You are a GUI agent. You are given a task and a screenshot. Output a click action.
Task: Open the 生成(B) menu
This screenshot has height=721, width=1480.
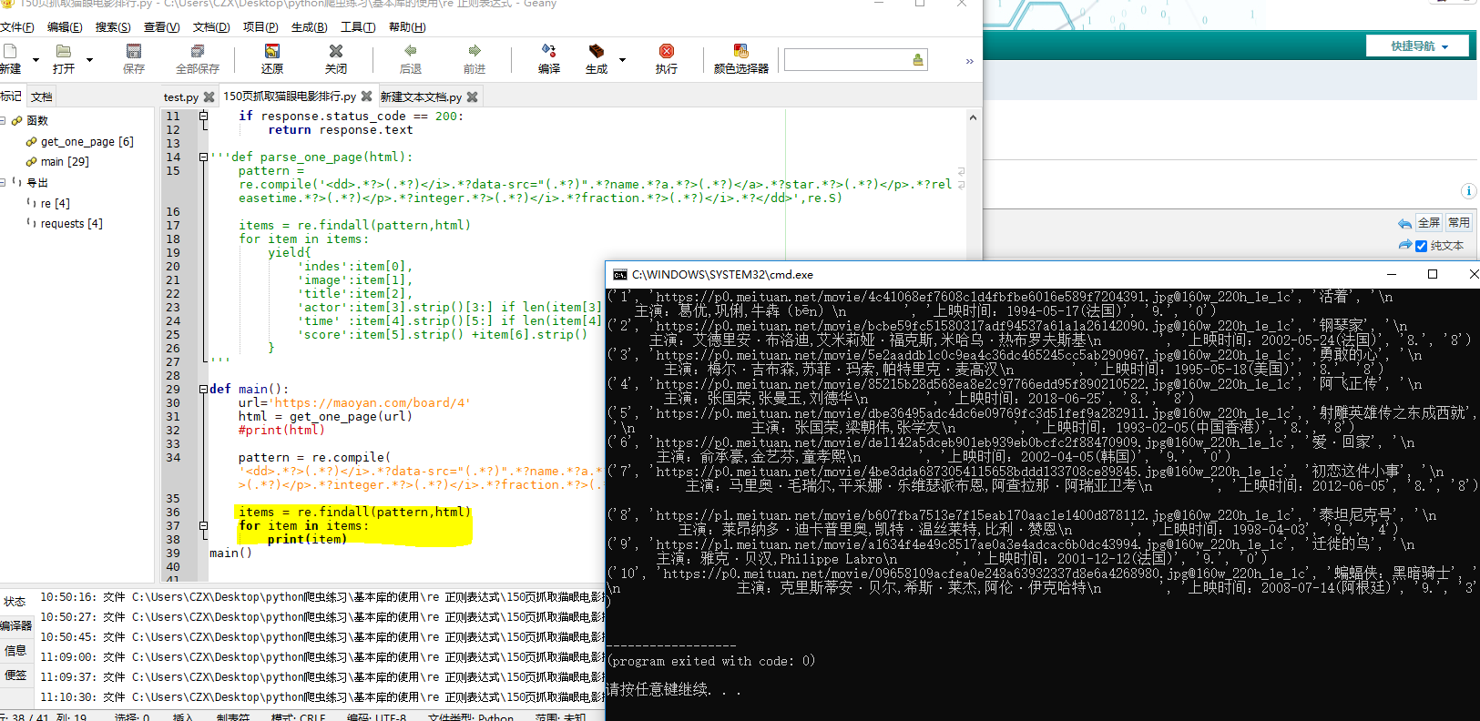pyautogui.click(x=310, y=27)
